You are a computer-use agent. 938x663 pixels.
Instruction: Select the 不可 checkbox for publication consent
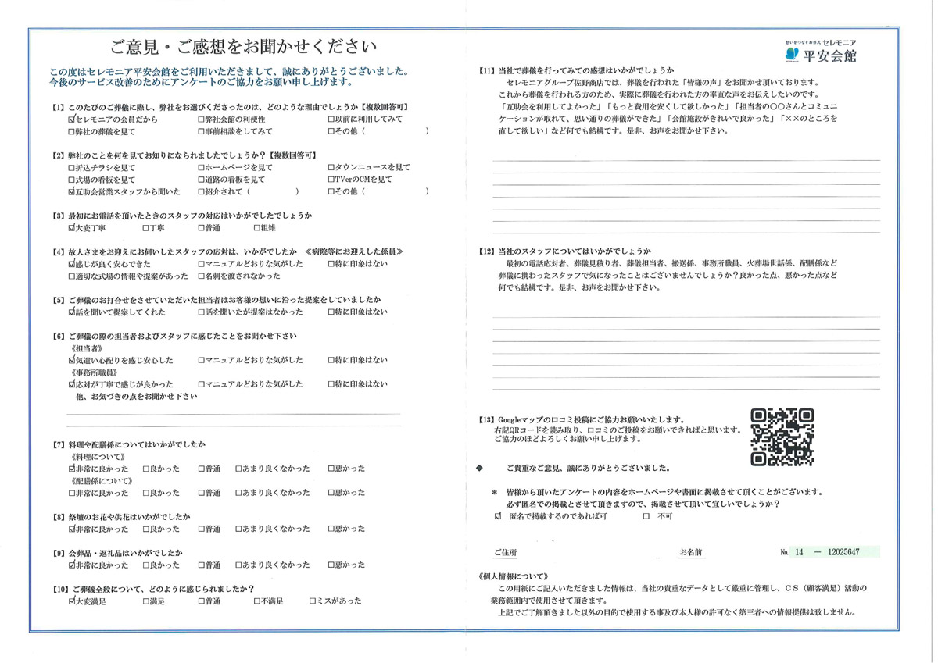(646, 517)
